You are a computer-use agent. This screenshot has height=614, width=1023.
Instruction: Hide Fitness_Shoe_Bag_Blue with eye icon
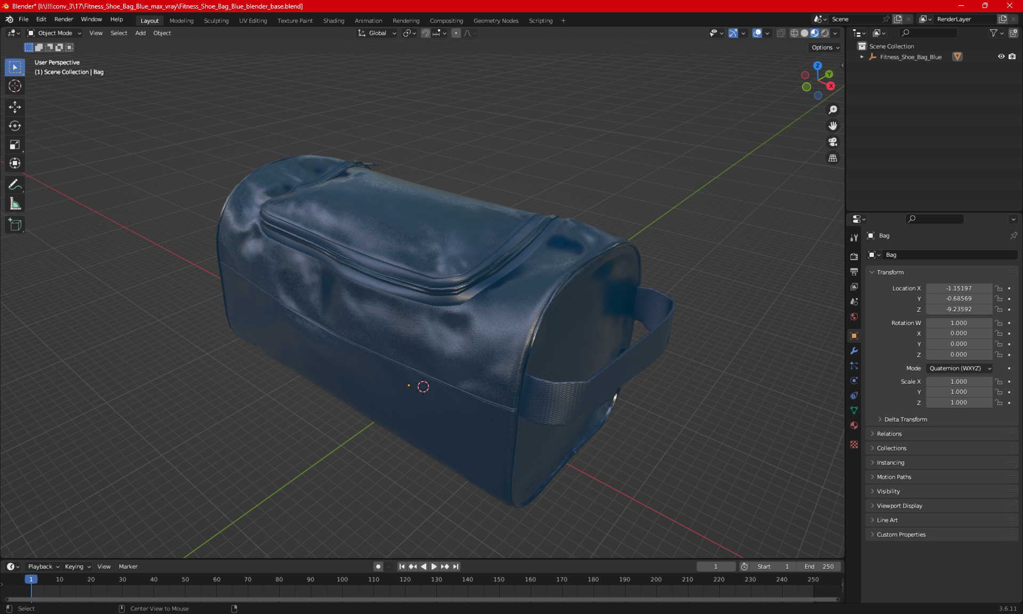click(x=1001, y=56)
